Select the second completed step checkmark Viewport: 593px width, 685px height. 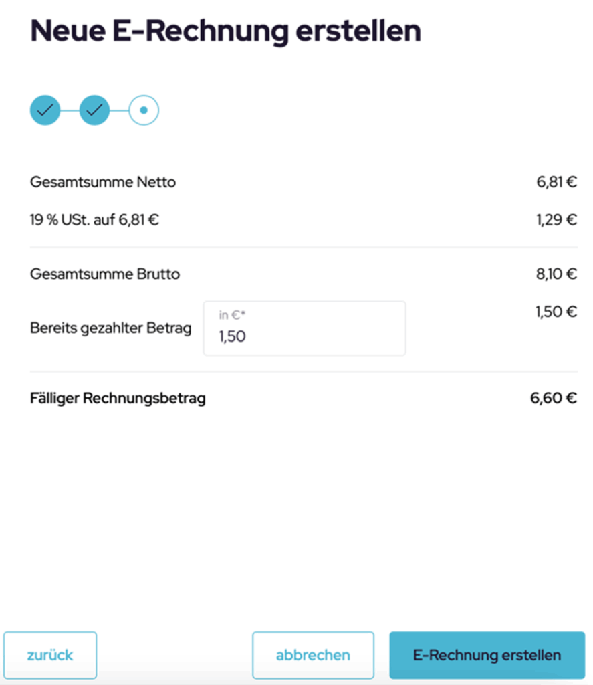tap(94, 110)
